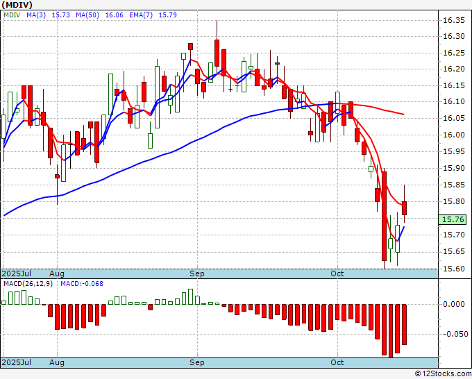Click the current price tag 15.76
This screenshot has height=379, width=472.
[453, 219]
